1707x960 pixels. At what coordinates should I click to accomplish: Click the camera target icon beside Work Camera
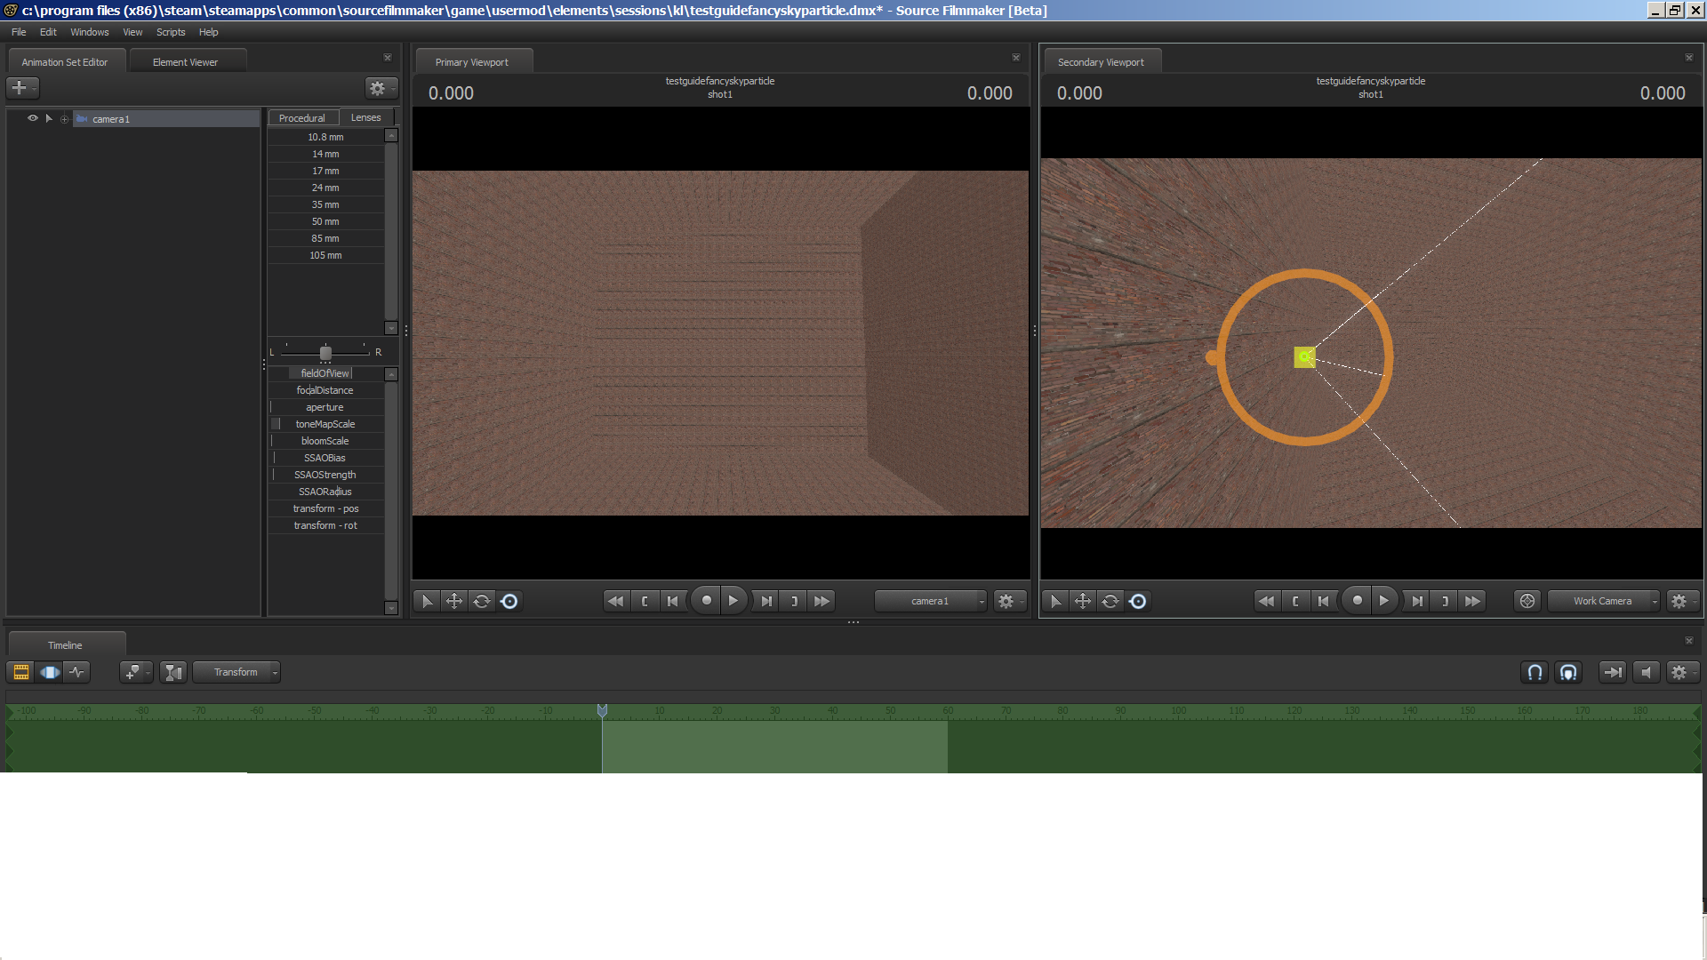[1527, 601]
